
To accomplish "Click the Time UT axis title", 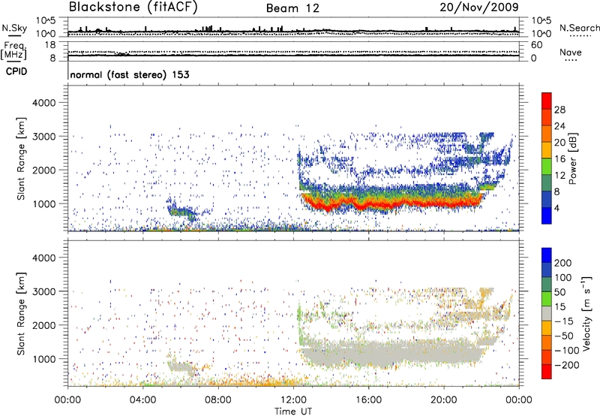I will [293, 411].
